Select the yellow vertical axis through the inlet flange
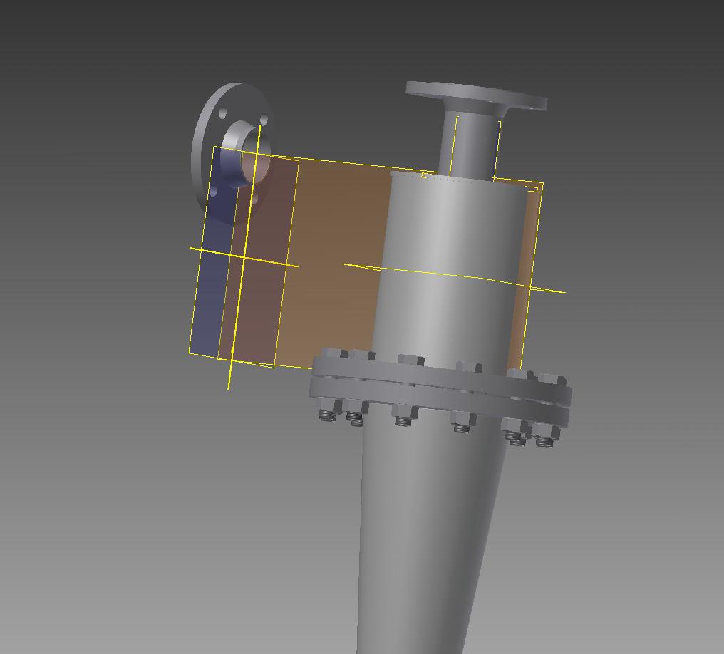Viewport: 724px width, 654px height. 244,256
